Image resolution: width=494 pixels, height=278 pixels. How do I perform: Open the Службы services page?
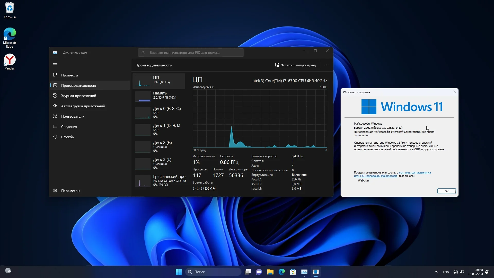[x=68, y=137]
